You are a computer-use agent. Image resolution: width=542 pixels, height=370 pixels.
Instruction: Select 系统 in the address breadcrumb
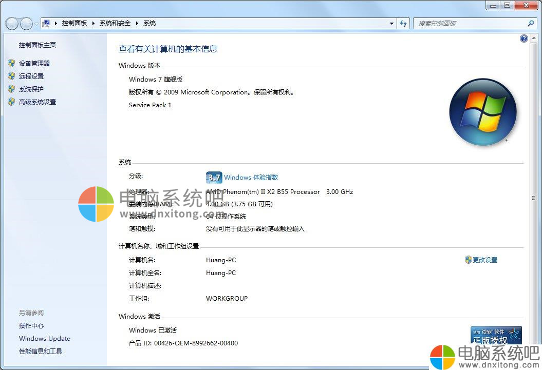pos(149,23)
